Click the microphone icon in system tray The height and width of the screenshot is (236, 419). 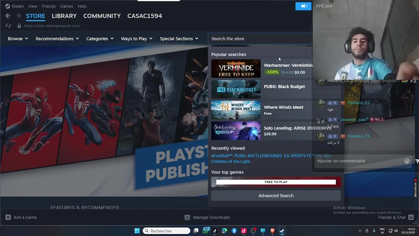tap(374, 231)
